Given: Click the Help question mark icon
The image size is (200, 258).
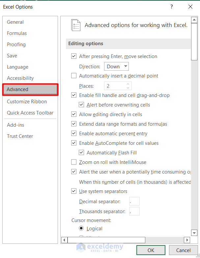Looking at the screenshot, I should (x=172, y=7).
